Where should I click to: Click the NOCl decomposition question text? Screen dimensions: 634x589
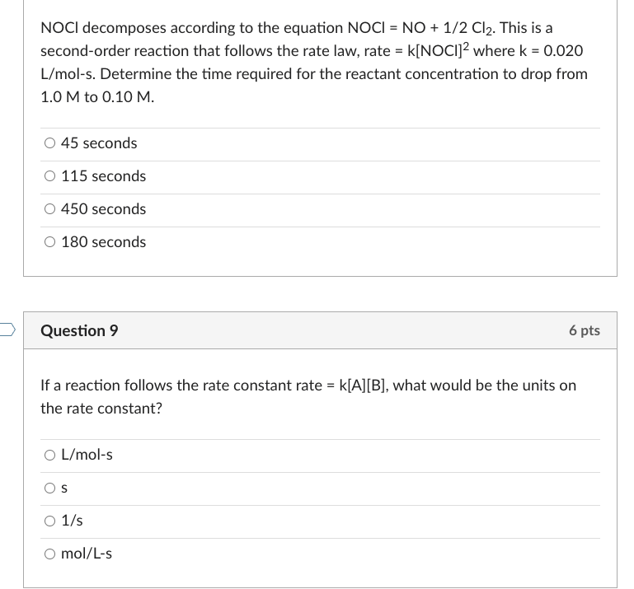[x=314, y=63]
